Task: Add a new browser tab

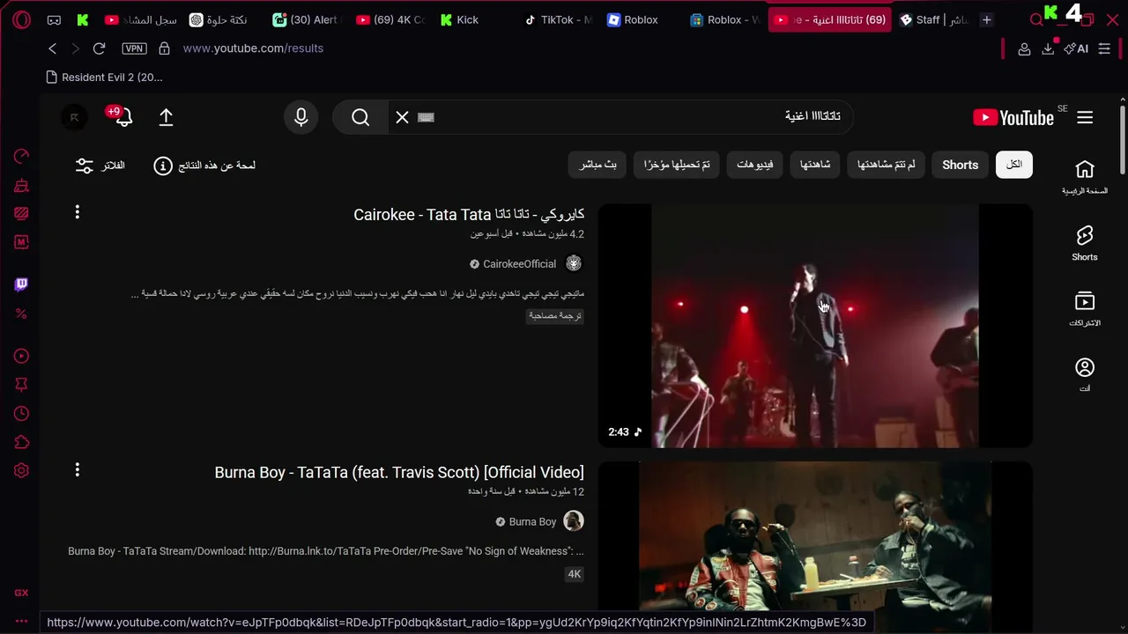Action: click(x=987, y=19)
